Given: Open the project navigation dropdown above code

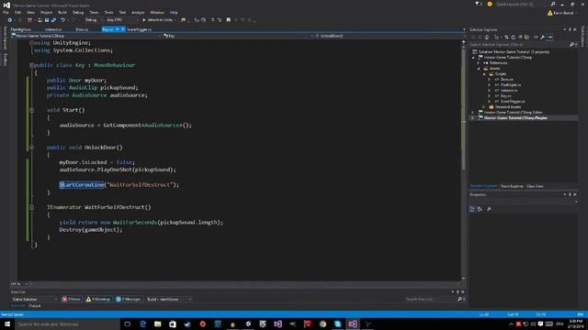Looking at the screenshot, I should point(86,36).
